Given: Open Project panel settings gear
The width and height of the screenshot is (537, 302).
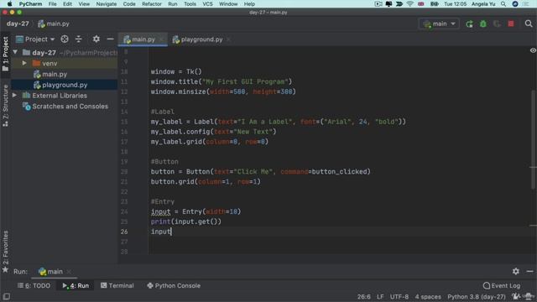Looking at the screenshot, I should click(x=96, y=39).
